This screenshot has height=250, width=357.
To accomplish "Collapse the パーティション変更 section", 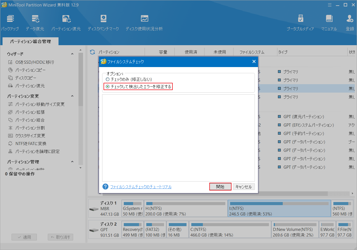I will pos(72,96).
